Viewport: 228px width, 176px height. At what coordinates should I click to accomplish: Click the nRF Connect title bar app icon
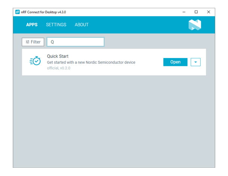pos(17,12)
